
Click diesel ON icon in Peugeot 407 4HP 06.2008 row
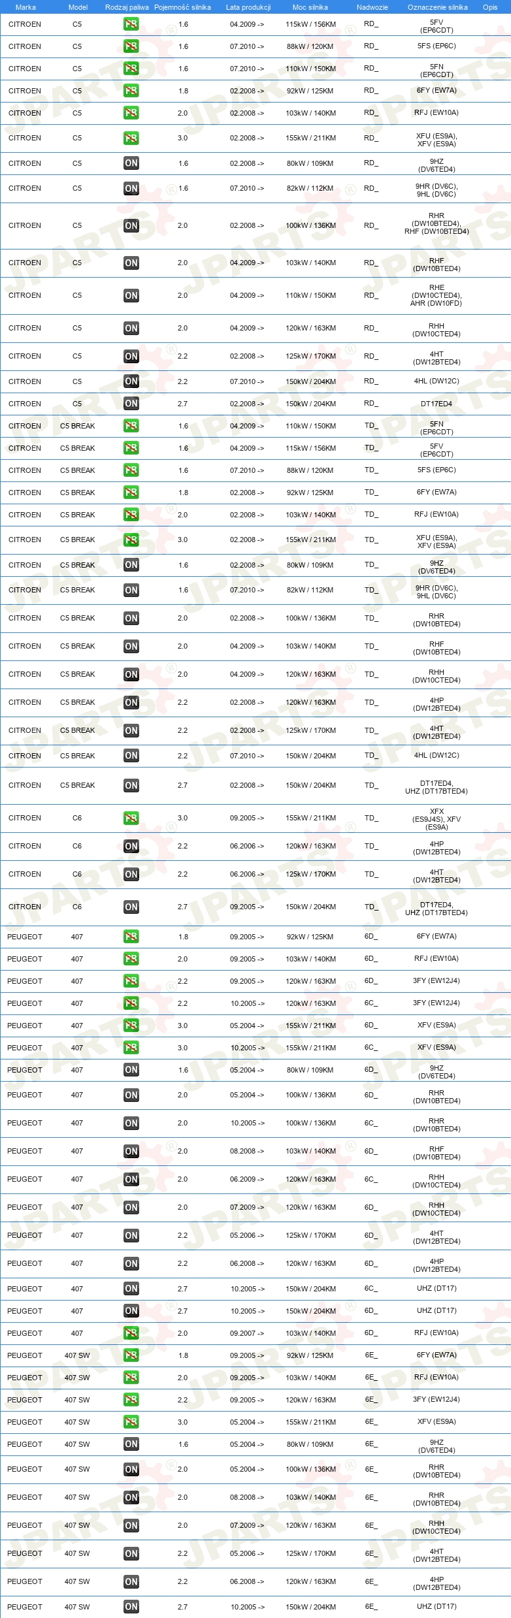131,1264
